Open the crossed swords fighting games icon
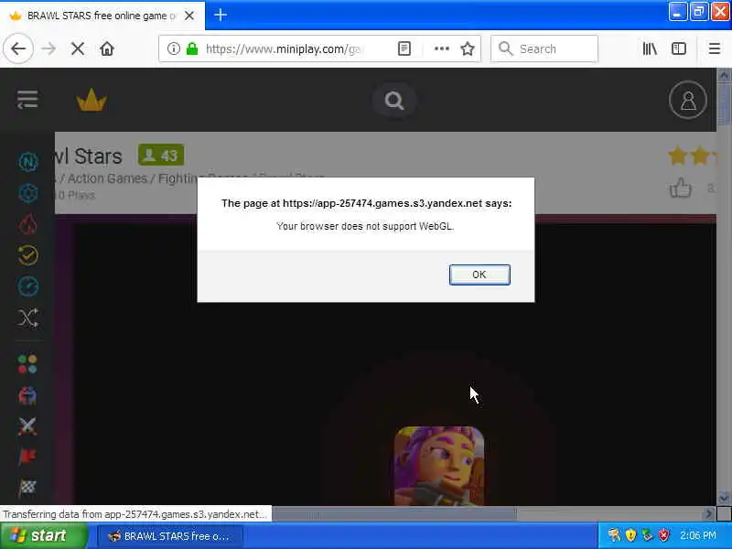Viewport: 732px width, 549px height. click(27, 426)
